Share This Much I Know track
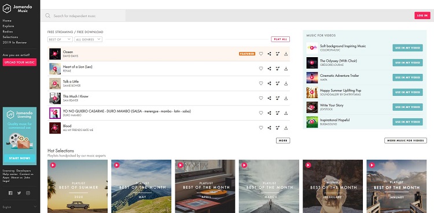 (x=269, y=98)
